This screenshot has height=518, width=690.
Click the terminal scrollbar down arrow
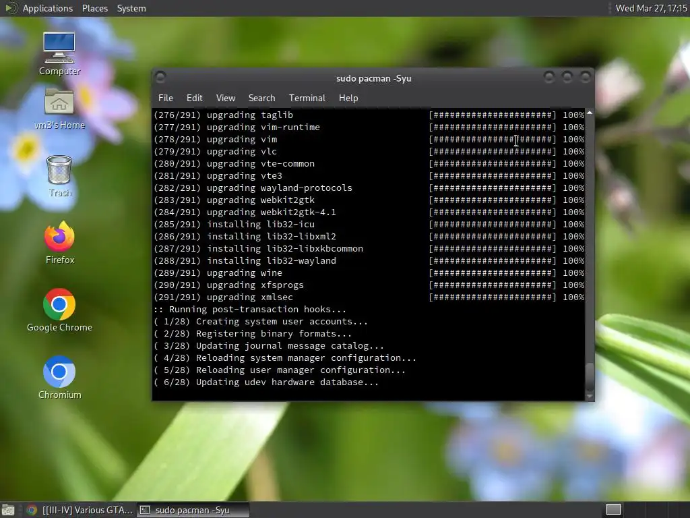click(x=590, y=397)
